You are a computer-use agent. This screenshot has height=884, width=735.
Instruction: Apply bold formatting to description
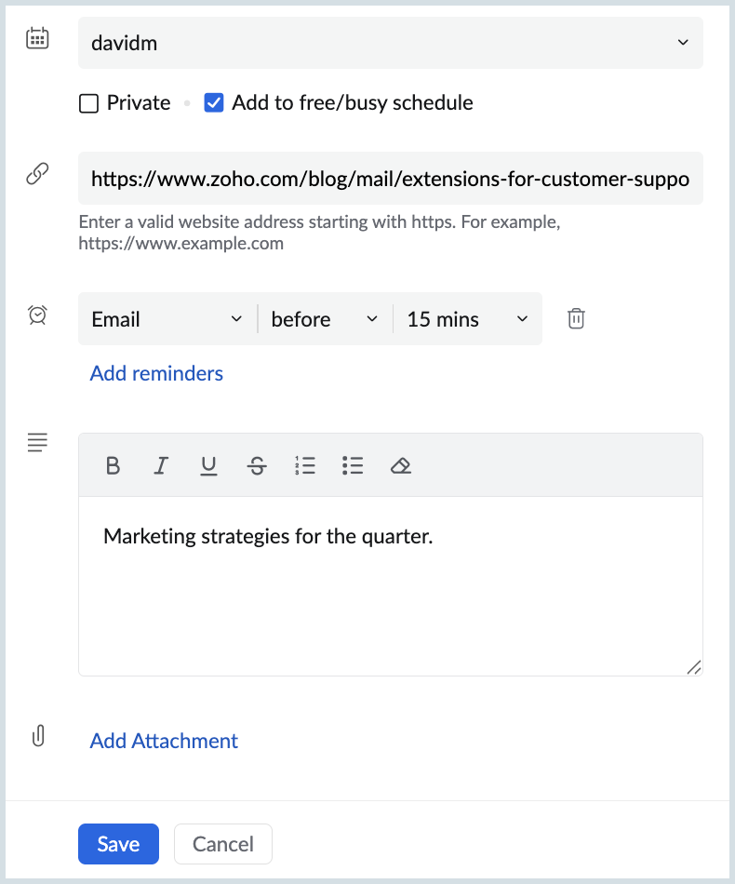114,465
